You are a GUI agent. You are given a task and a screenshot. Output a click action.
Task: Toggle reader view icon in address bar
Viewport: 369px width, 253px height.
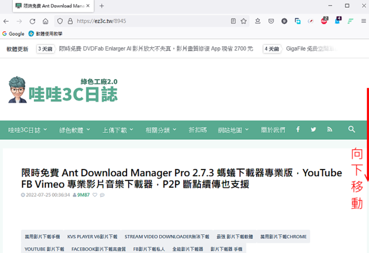point(233,21)
